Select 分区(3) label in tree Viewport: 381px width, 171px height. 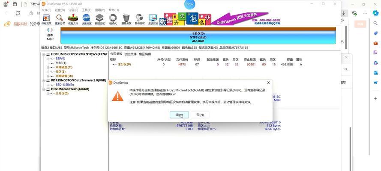[60, 72]
